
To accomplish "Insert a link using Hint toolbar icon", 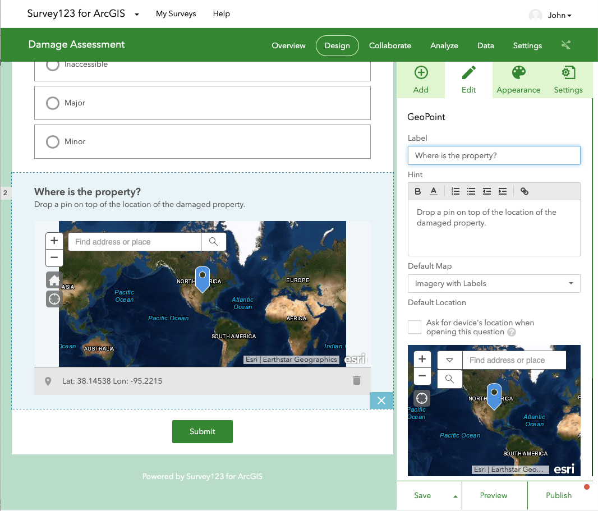I will (525, 191).
